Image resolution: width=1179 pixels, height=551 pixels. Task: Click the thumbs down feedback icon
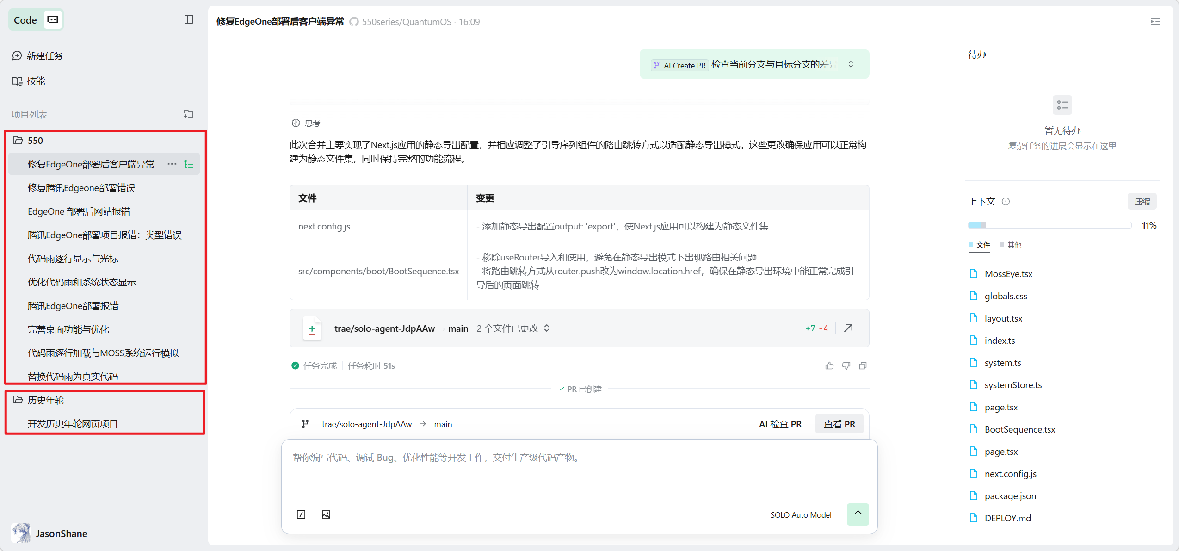click(846, 366)
